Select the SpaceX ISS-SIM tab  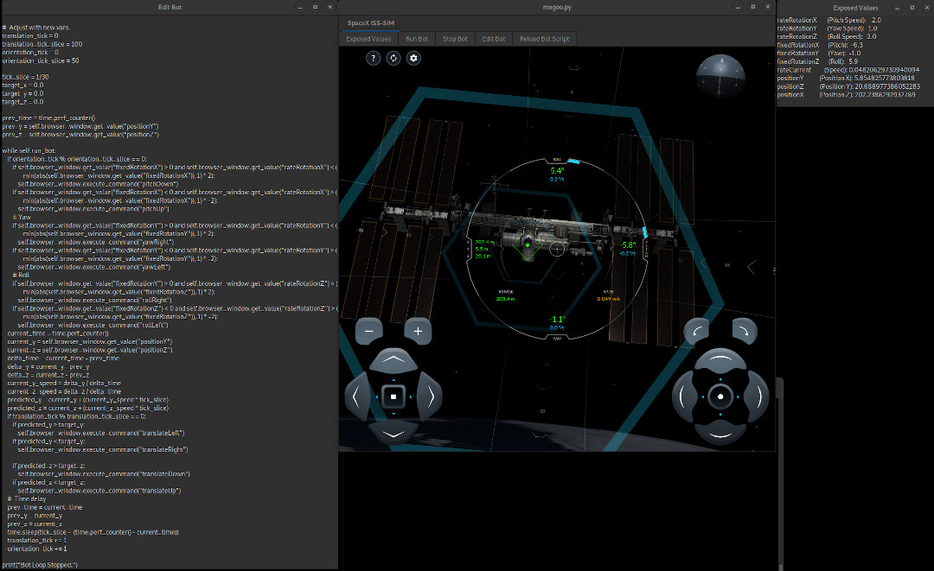pos(370,23)
